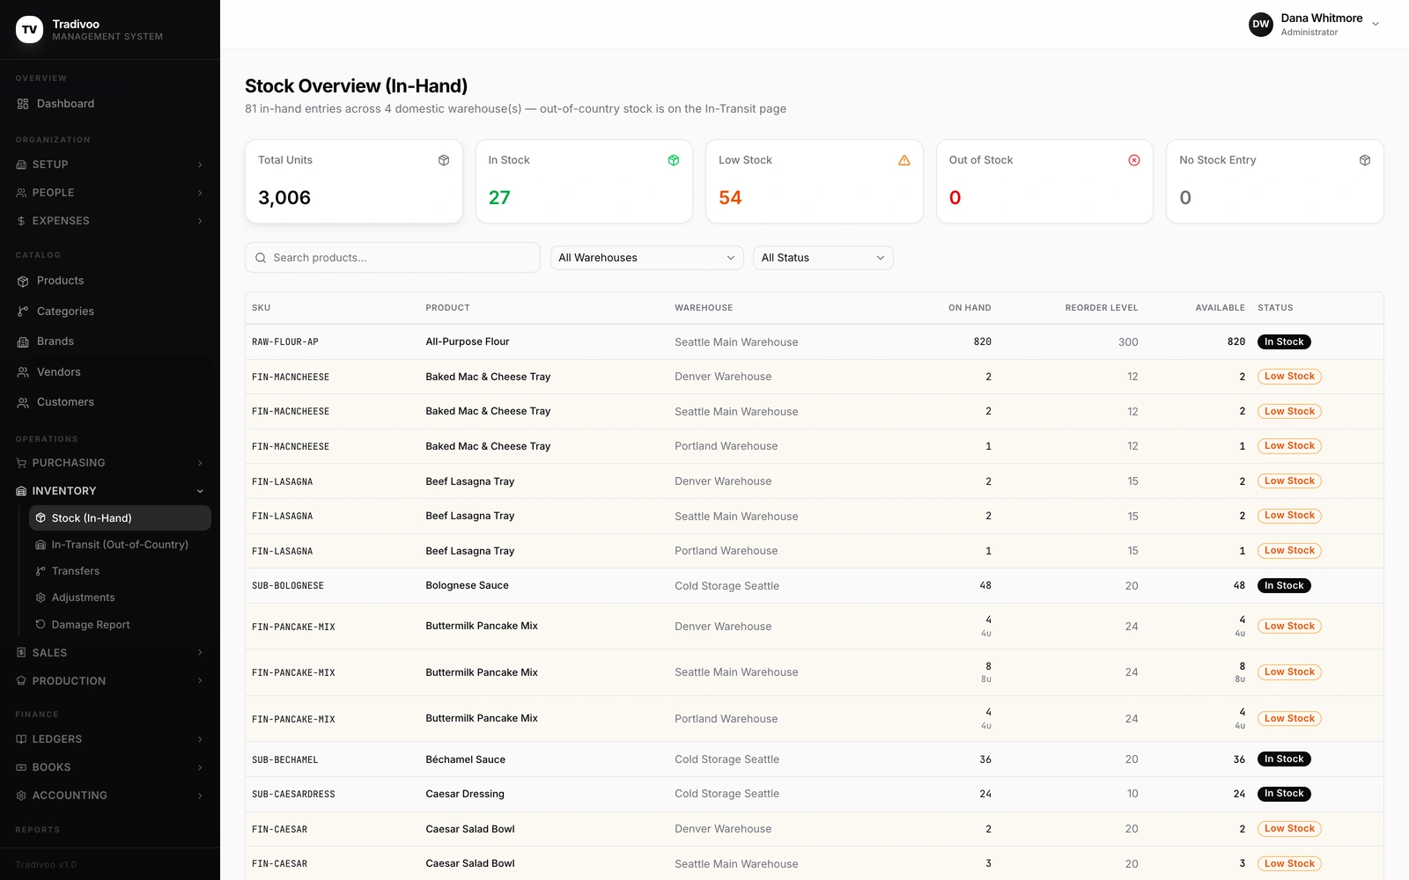Click the Stock Overview (In-Hand) heading
Screen dimensions: 1409x880
356,86
